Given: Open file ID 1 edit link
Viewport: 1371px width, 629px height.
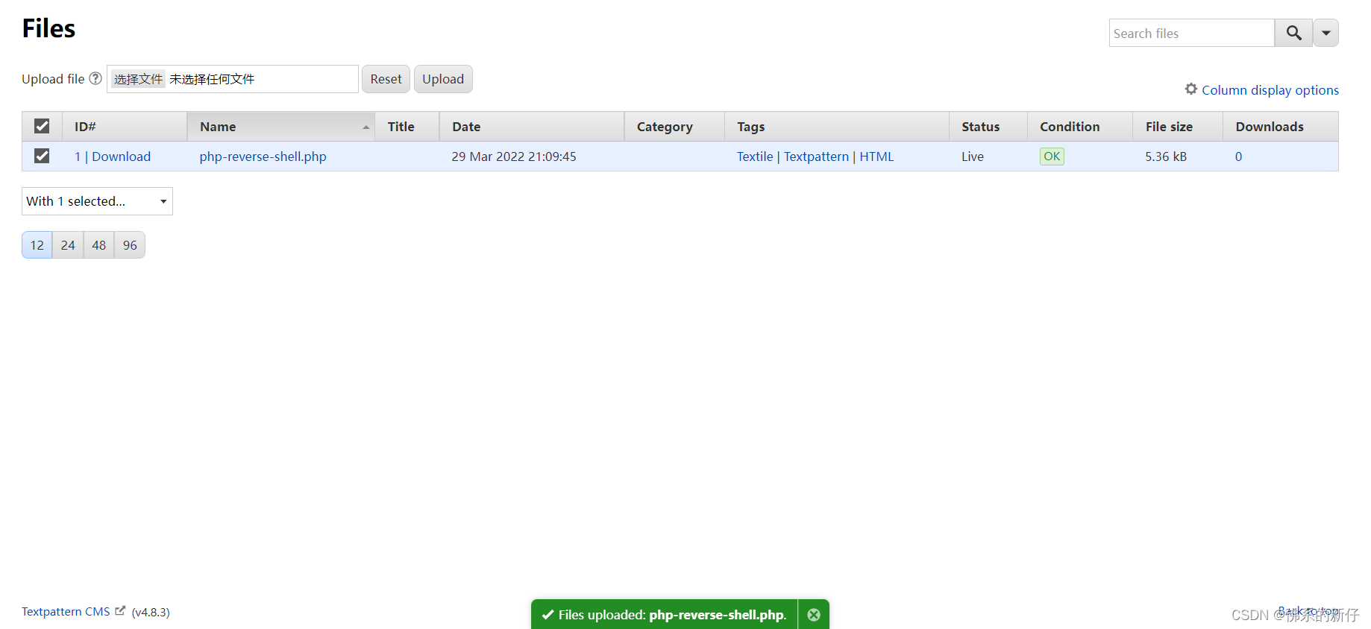Looking at the screenshot, I should 78,157.
